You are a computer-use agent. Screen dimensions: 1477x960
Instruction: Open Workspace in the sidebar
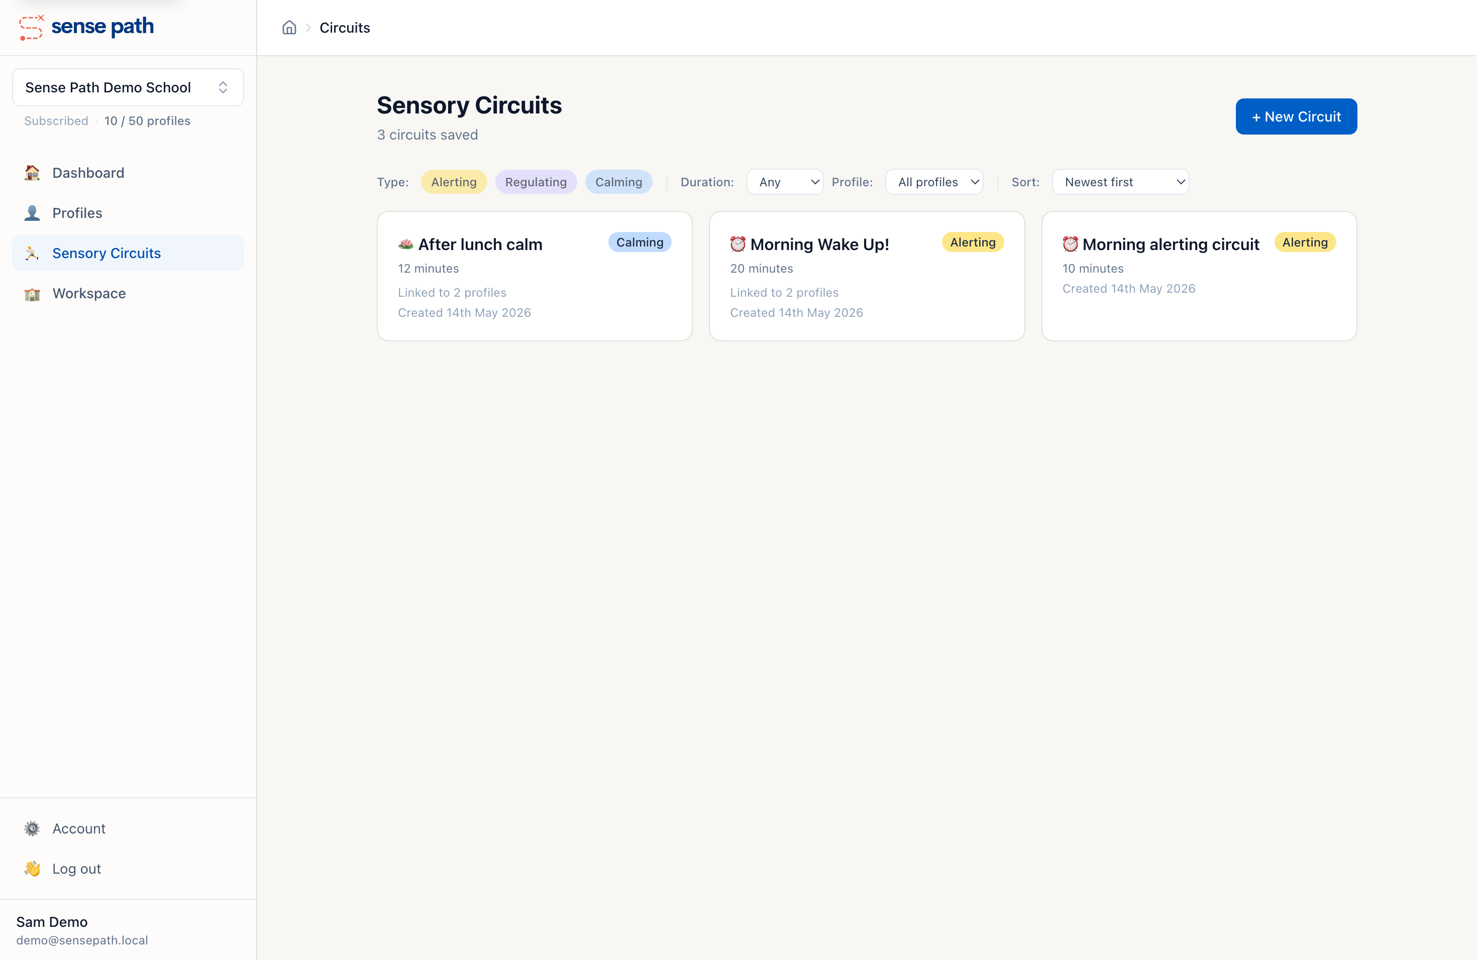[128, 293]
